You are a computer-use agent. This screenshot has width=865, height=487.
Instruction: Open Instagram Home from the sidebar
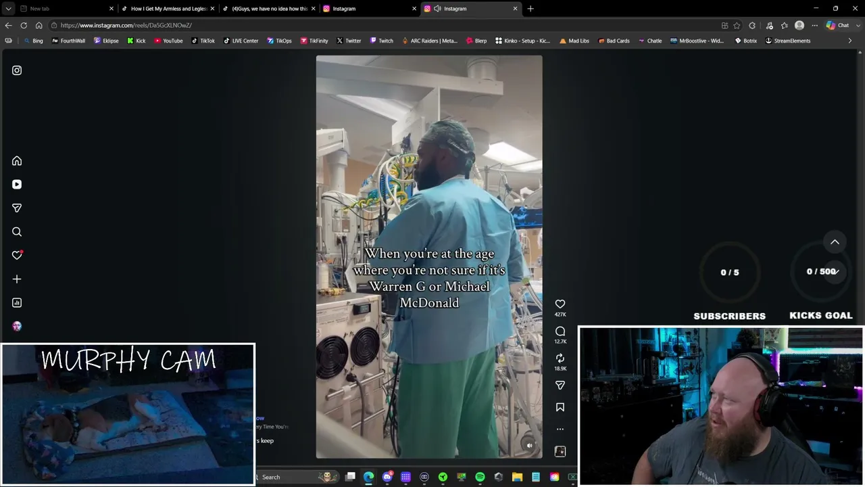coord(17,161)
